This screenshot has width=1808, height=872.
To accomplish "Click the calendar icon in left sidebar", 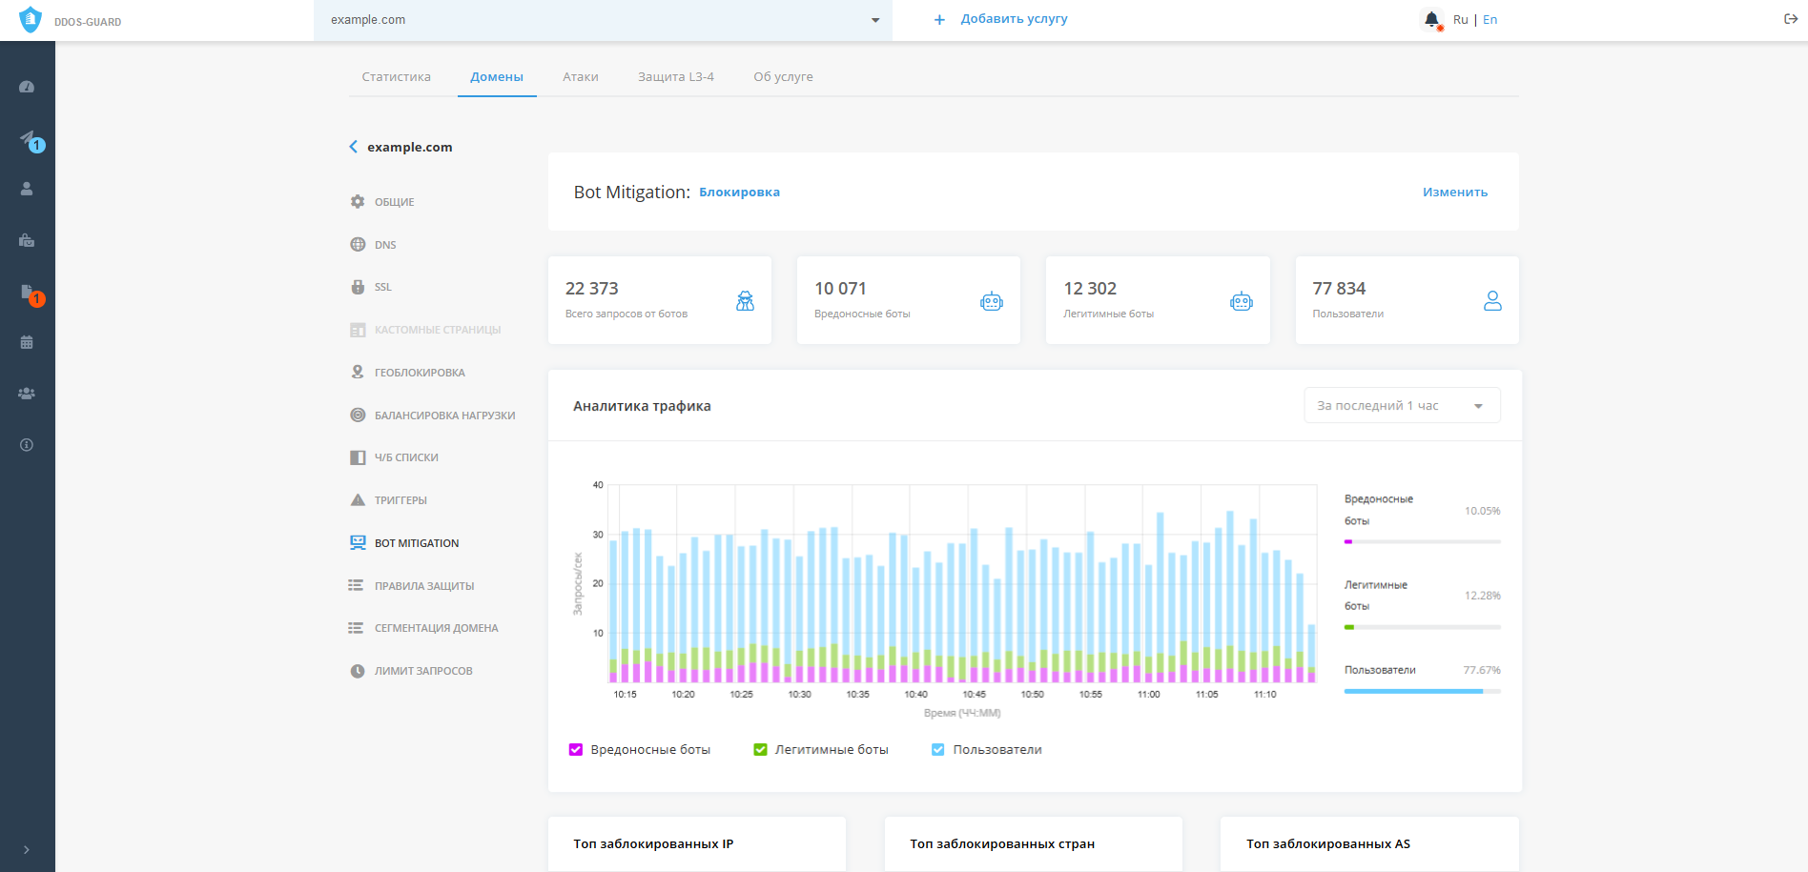I will [27, 342].
